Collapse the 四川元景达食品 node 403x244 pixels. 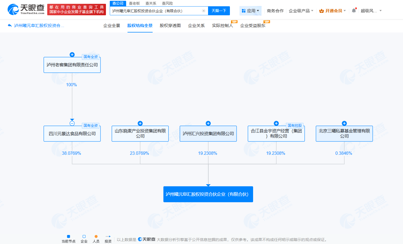[72, 123]
